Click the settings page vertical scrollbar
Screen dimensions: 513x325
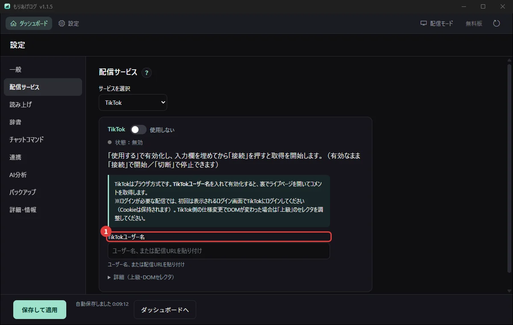509,168
